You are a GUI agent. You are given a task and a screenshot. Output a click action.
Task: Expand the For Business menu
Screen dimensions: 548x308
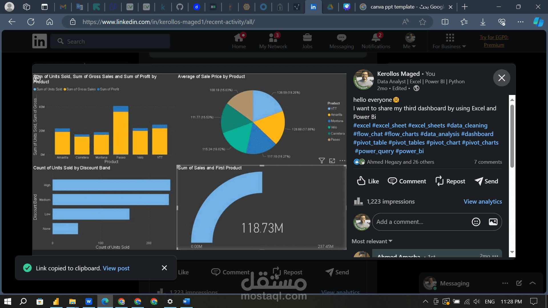tap(450, 41)
